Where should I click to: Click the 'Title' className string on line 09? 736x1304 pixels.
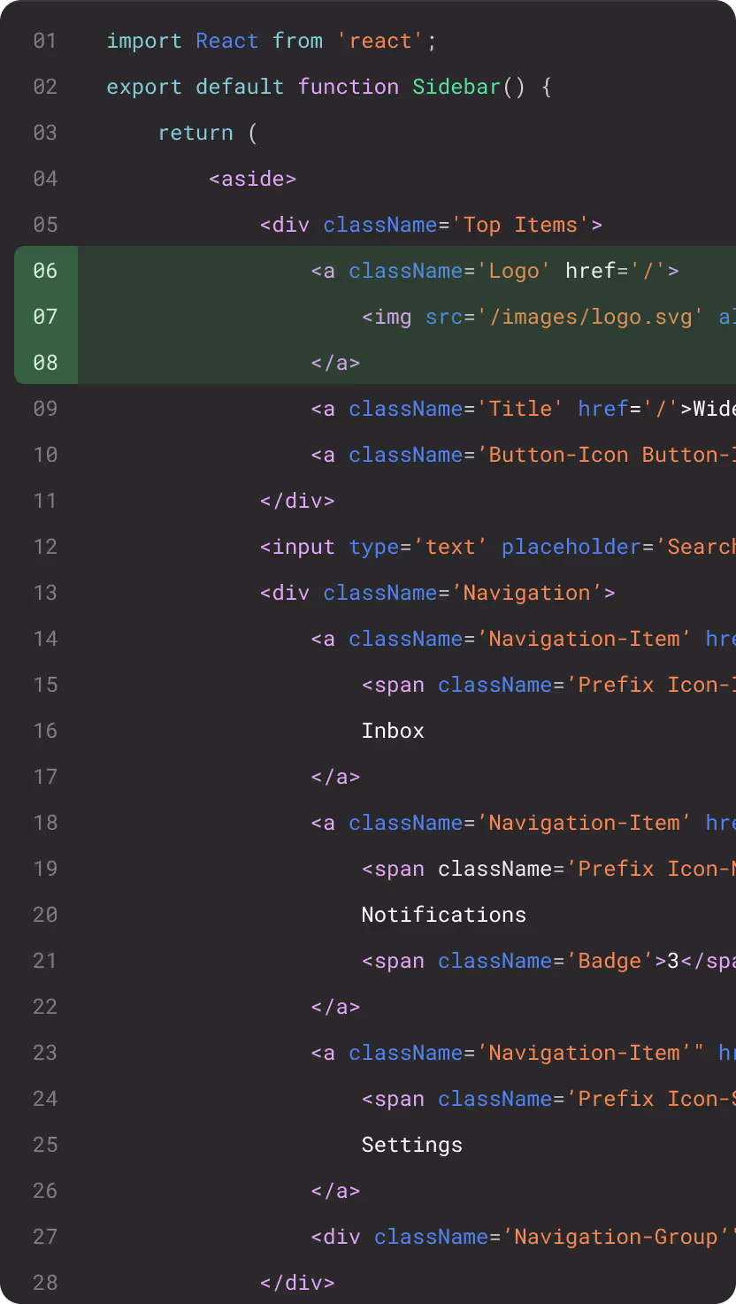pyautogui.click(x=521, y=409)
